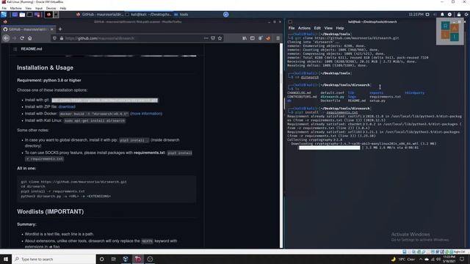This screenshot has height=264, width=470.
Task: Bookmark this page with star icon
Action: coord(220,38)
